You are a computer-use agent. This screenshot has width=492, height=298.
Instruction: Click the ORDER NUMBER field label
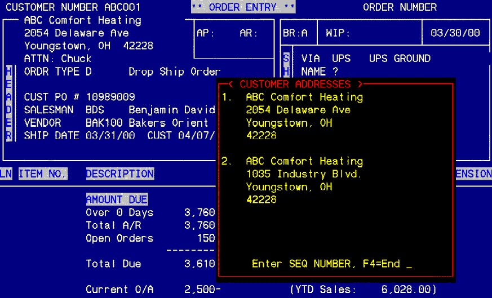pos(400,7)
